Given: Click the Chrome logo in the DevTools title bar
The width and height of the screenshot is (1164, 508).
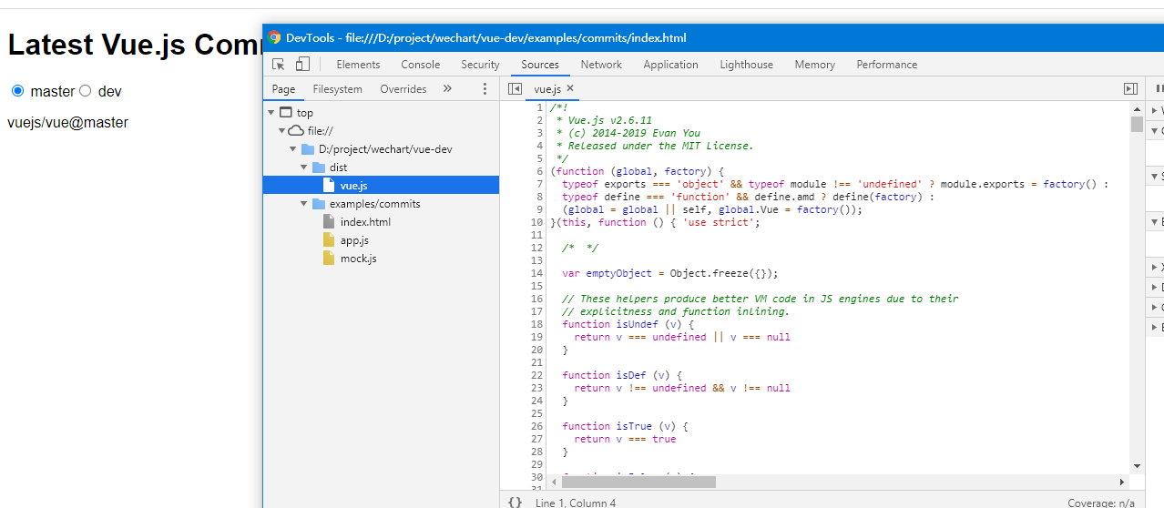Looking at the screenshot, I should pos(274,37).
